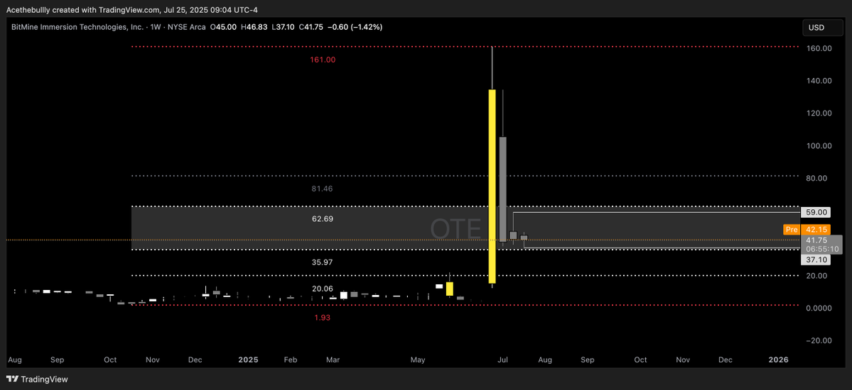This screenshot has width=852, height=390.
Task: Click the Jul label on time axis
Action: (503, 360)
